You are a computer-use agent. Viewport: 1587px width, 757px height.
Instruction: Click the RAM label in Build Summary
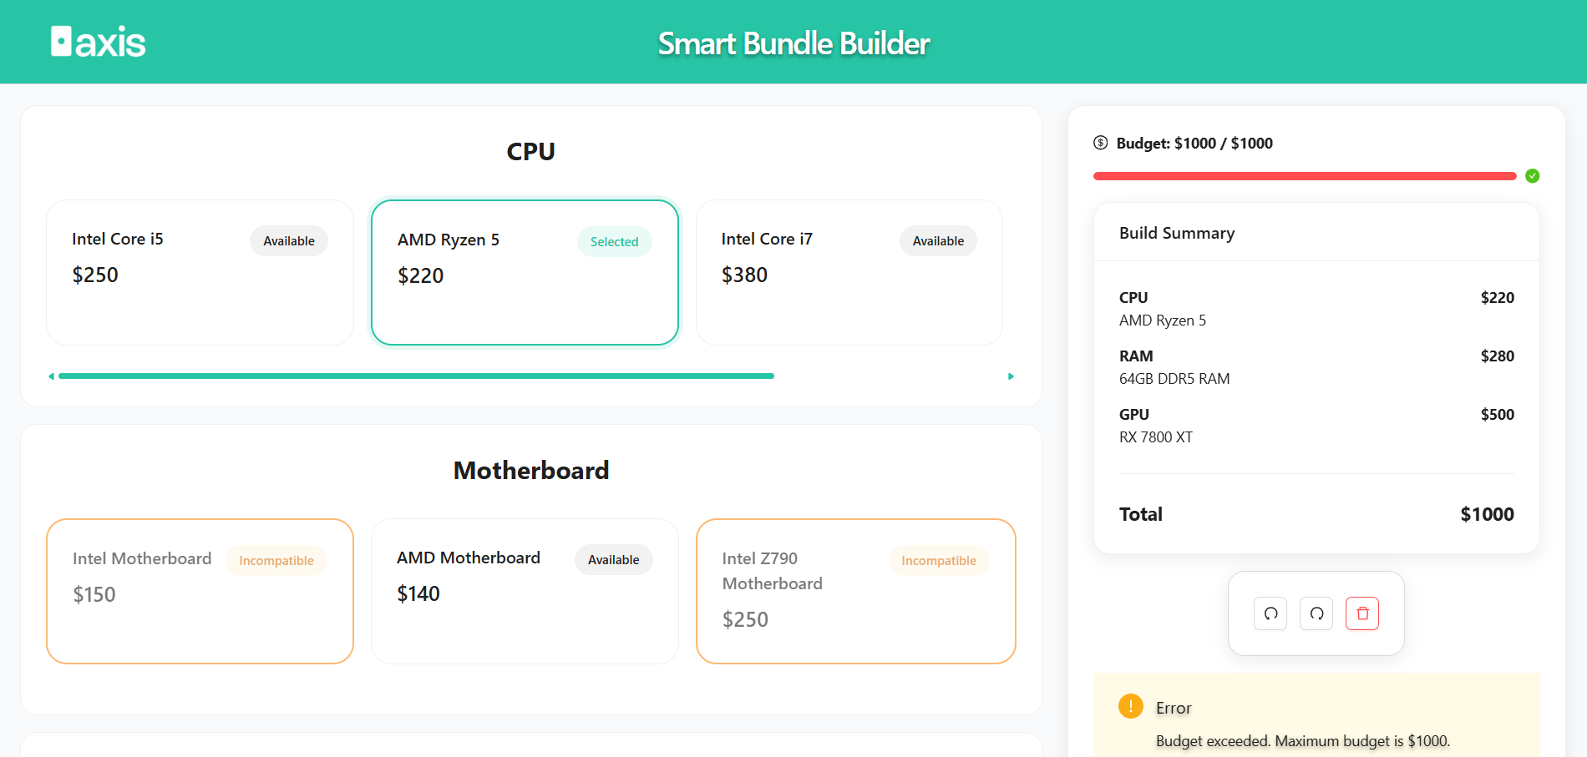tap(1136, 356)
